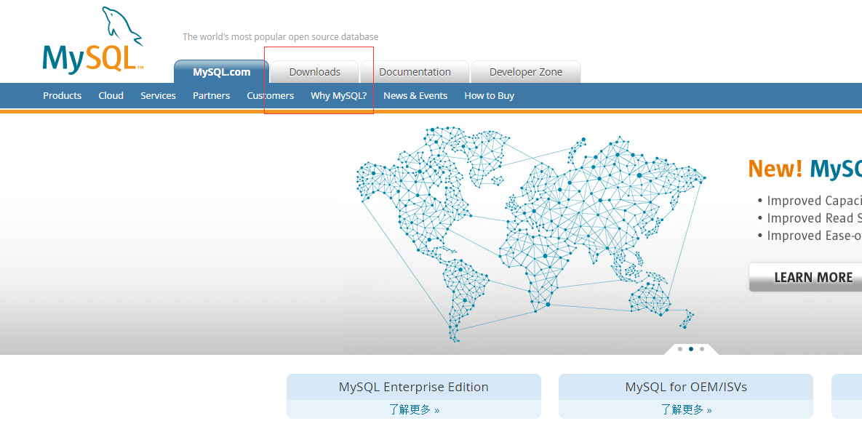Click the MySQL dolphin logo
Viewport: 862px width, 429px height.
(93, 40)
